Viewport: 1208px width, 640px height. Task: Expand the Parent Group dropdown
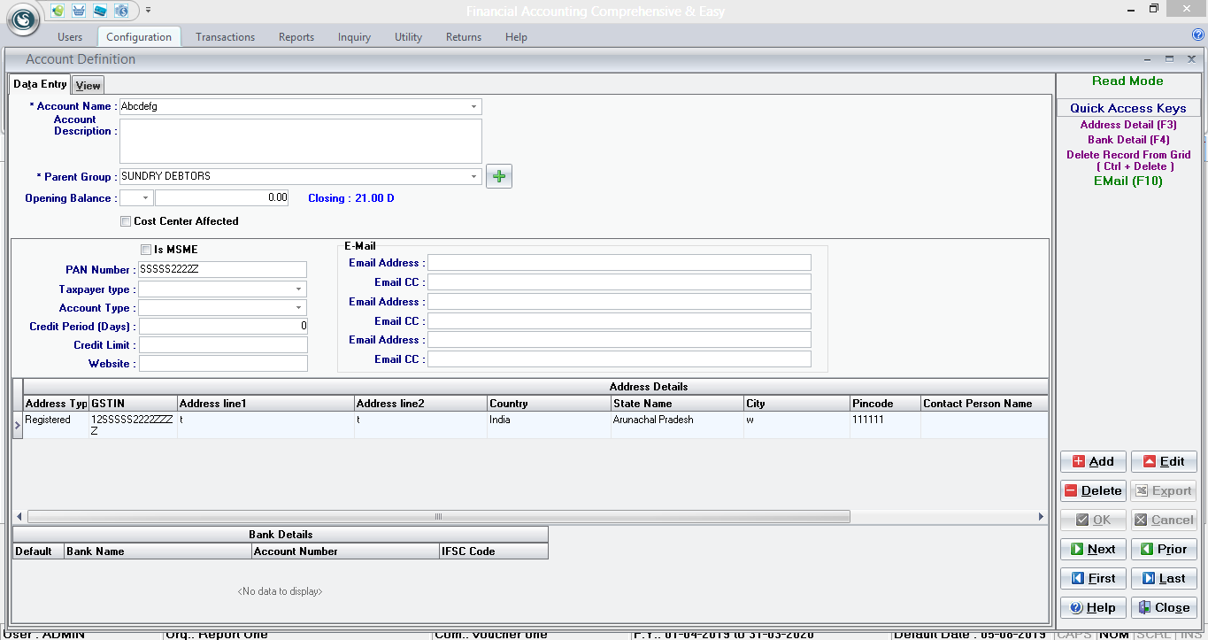pos(474,176)
